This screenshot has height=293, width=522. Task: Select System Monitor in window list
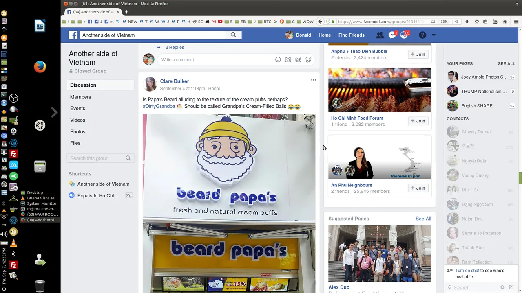tap(42, 203)
